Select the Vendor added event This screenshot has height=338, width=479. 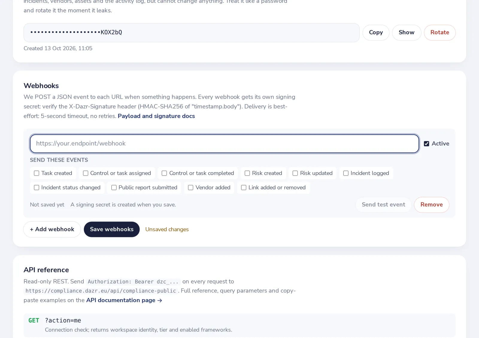(191, 188)
